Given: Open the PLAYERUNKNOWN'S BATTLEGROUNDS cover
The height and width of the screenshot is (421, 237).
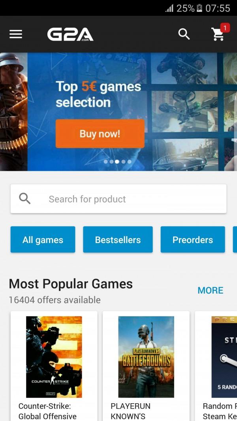Looking at the screenshot, I should coord(146,357).
